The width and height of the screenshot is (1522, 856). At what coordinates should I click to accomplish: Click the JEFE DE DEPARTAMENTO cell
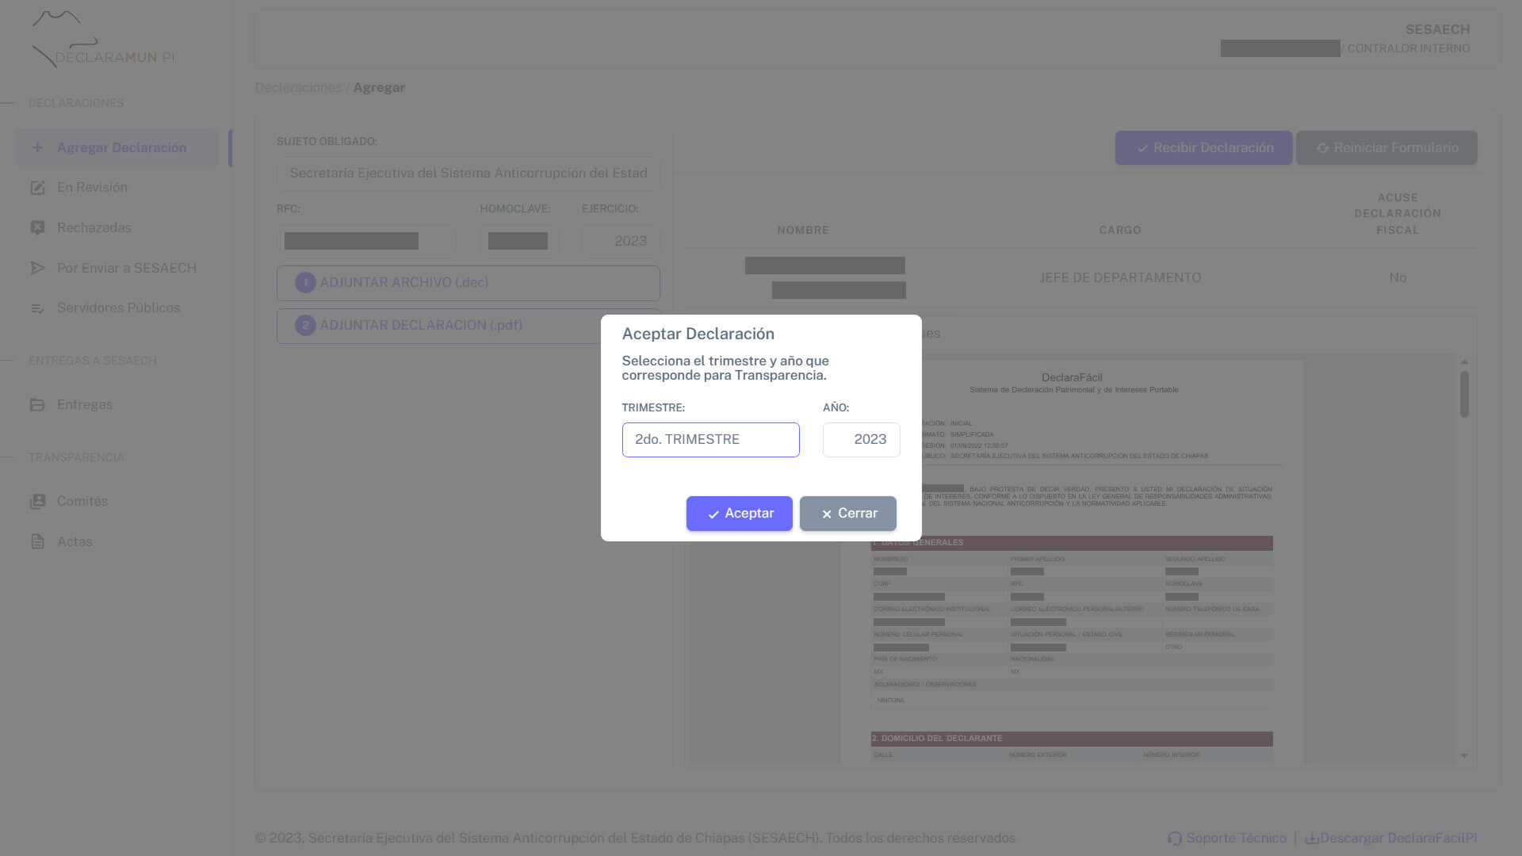pyautogui.click(x=1120, y=278)
